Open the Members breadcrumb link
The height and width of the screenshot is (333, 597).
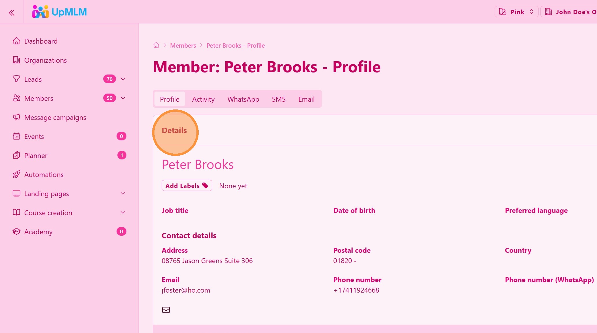(183, 45)
